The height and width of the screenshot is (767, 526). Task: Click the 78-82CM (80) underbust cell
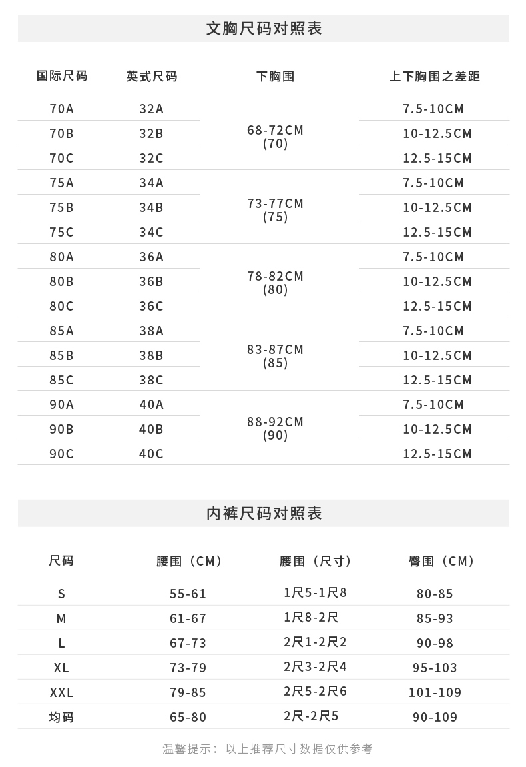coord(275,283)
